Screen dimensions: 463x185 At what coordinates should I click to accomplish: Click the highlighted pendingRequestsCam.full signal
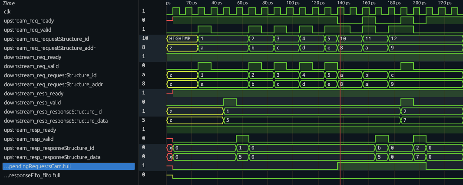click(38, 166)
